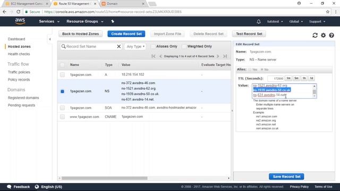Select Alias Yes radio button
The height and width of the screenshot is (191, 340).
(x=250, y=70)
